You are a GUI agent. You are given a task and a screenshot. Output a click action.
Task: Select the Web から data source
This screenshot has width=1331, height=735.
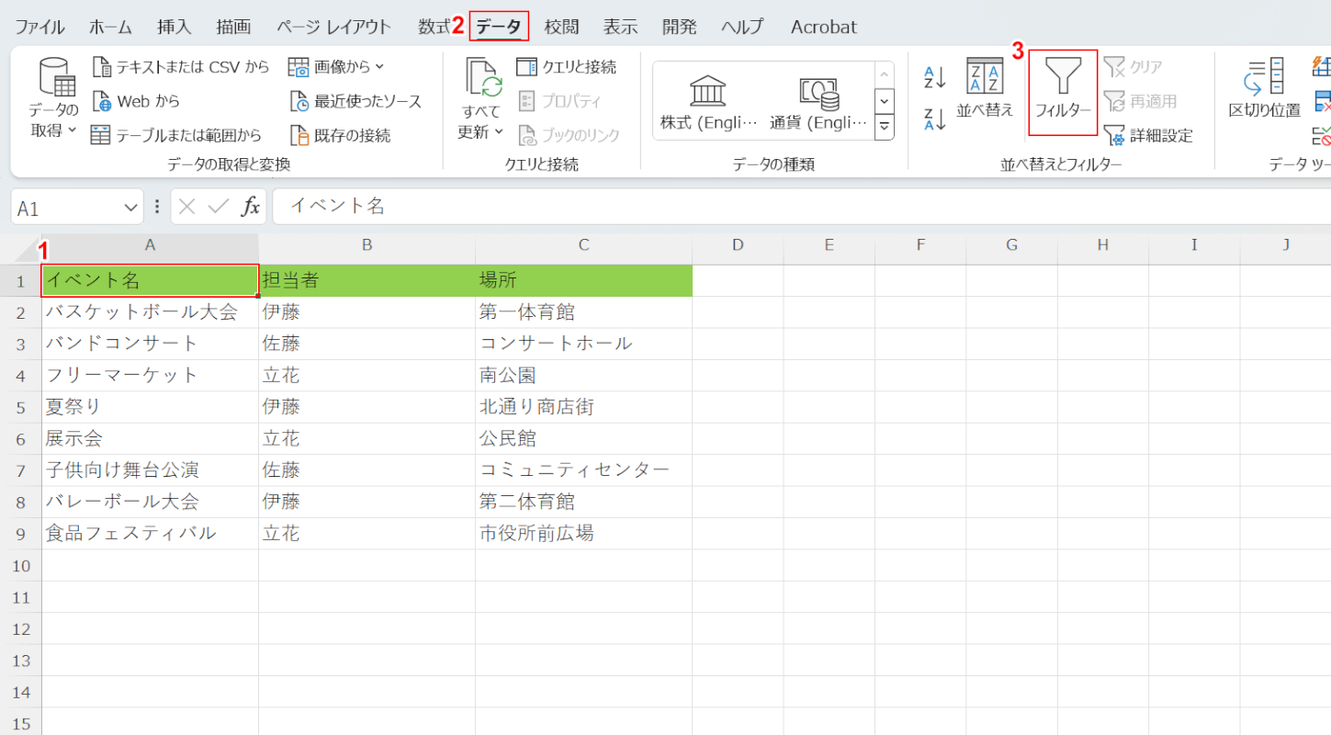point(136,101)
